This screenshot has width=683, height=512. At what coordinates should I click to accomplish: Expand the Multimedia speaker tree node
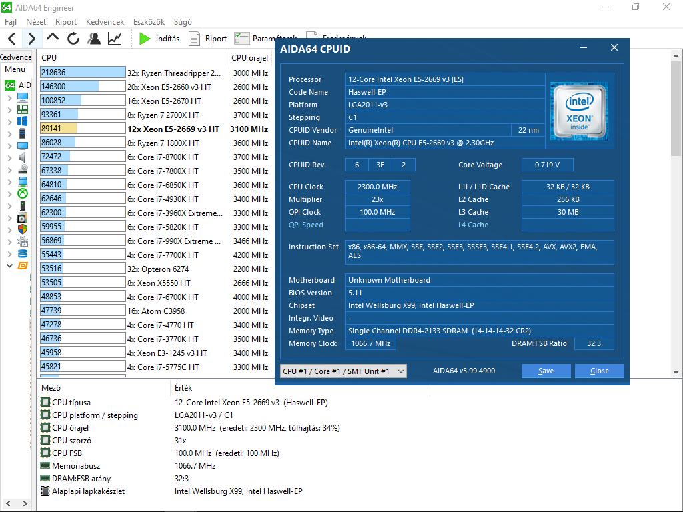[9, 157]
